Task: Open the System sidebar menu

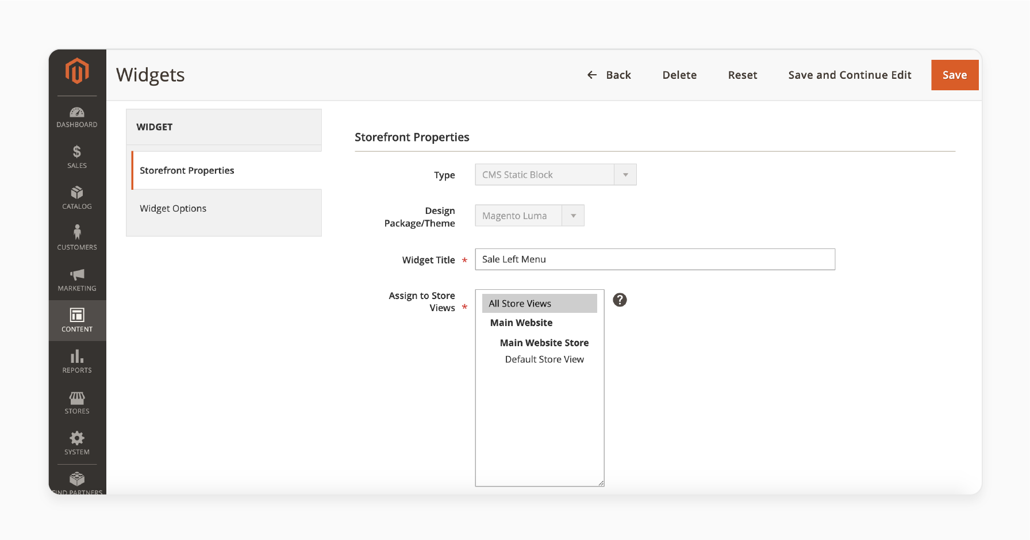Action: (77, 443)
